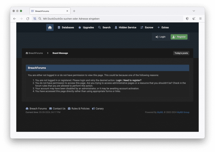Screen dimensions: 215x152
Task: Open the Contact Us footer link
Action: coord(57,108)
